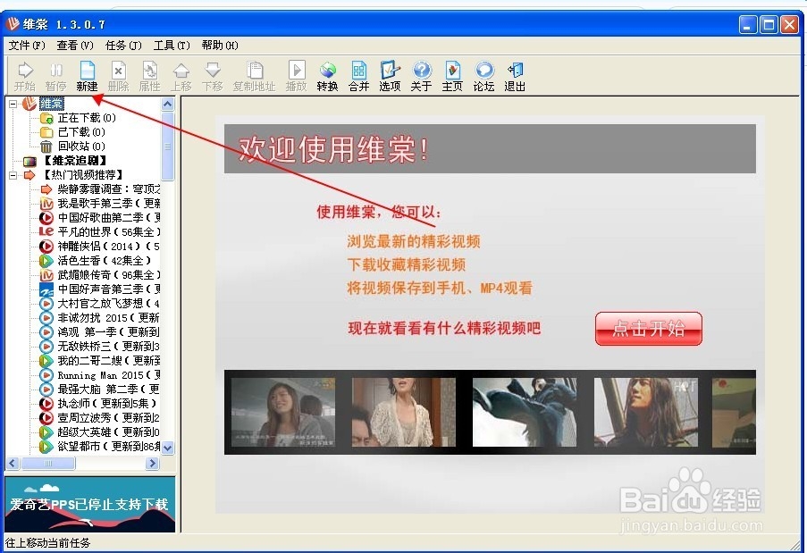807x553 pixels.
Task: Click the first video thumbnail of smiling woman
Action: 283,412
